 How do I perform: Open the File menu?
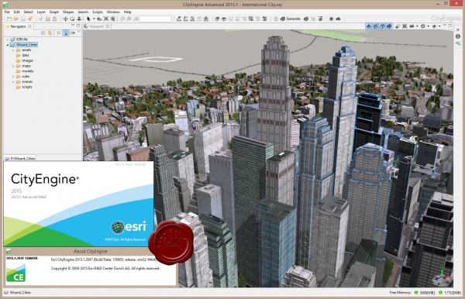tap(7, 12)
